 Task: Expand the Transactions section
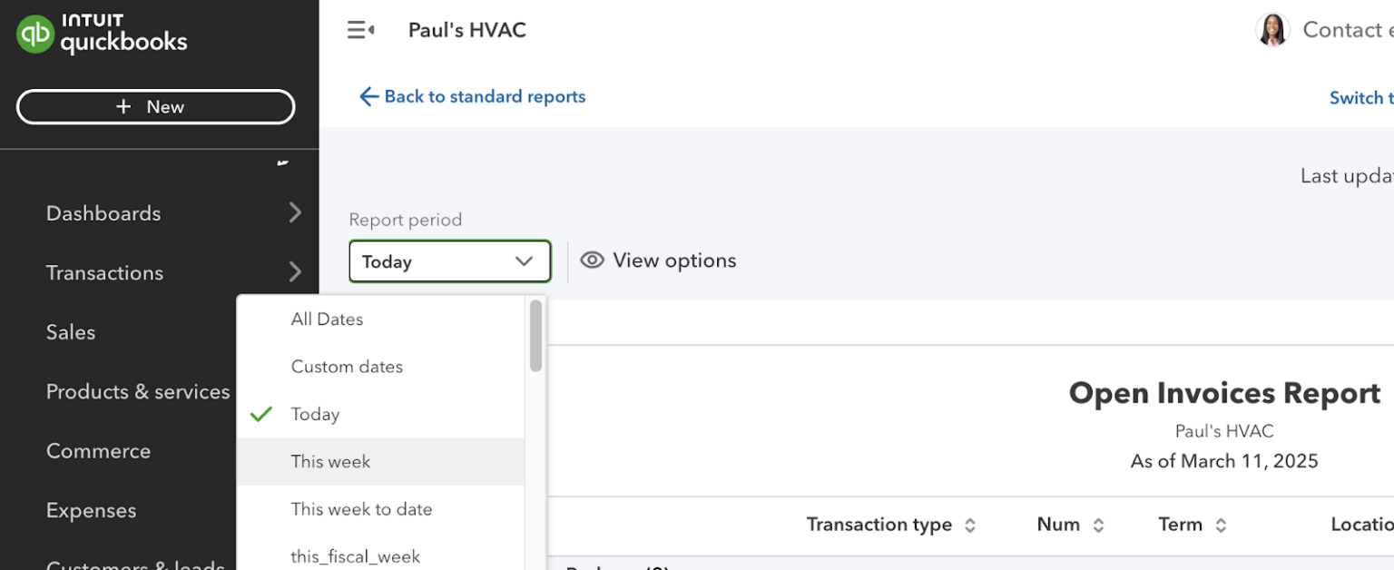[x=294, y=272]
